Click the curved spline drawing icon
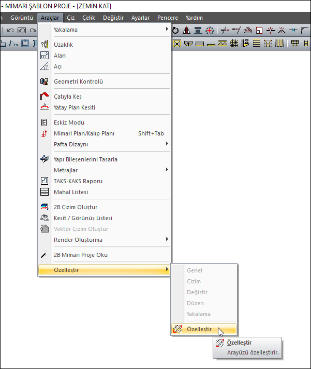The image size is (311, 369). (x=13, y=44)
